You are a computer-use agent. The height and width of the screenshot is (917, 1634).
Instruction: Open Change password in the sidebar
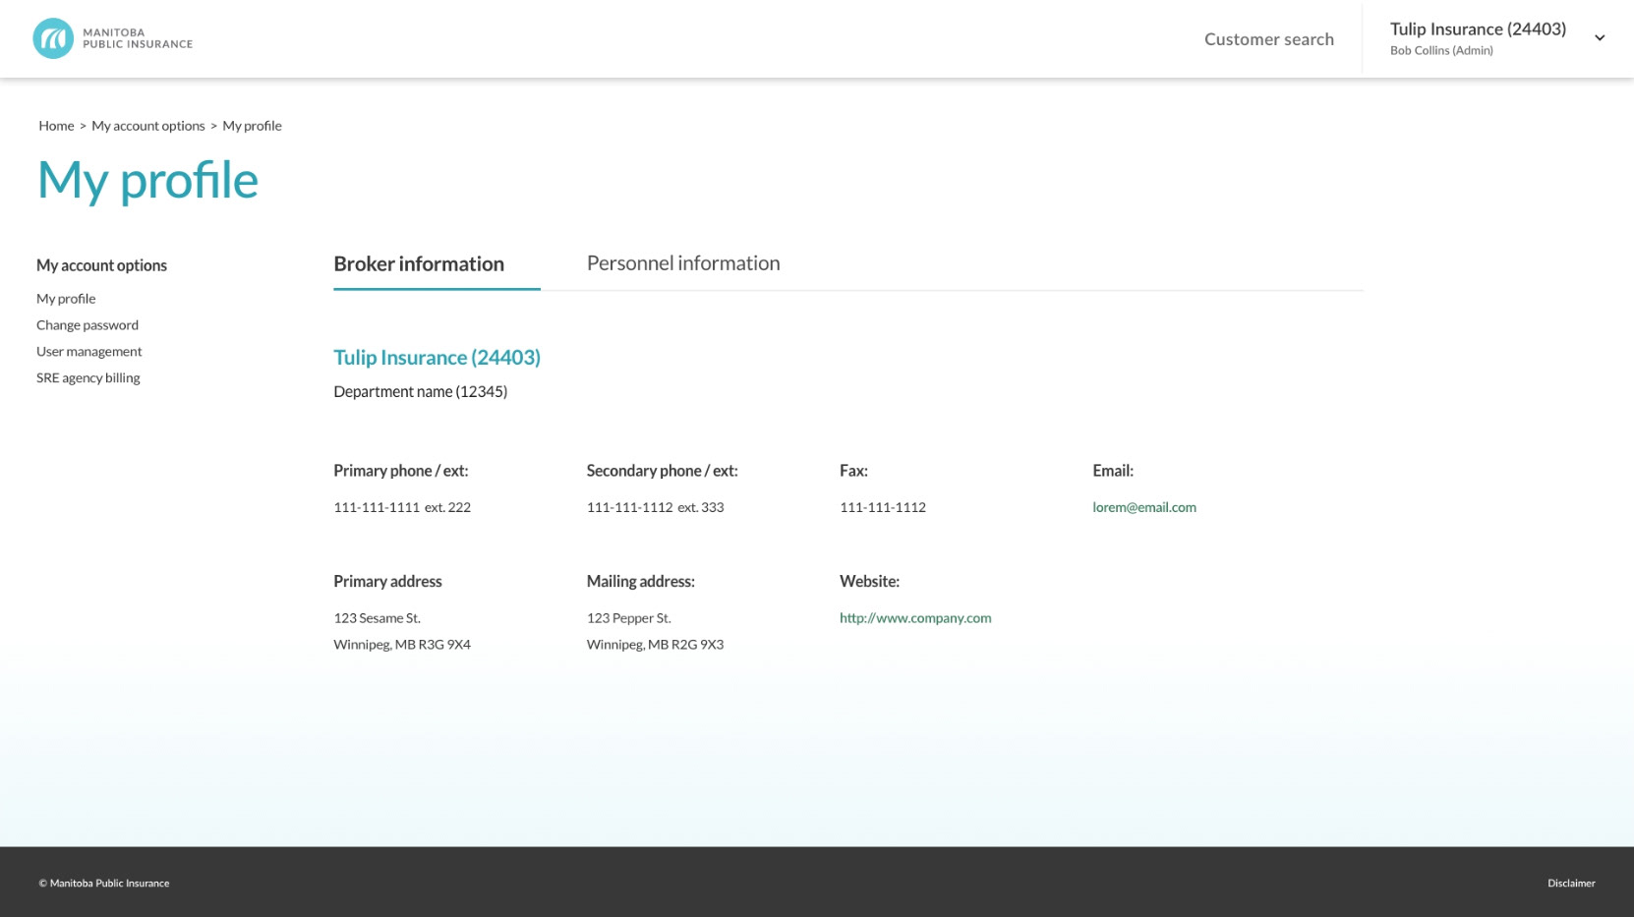88,325
